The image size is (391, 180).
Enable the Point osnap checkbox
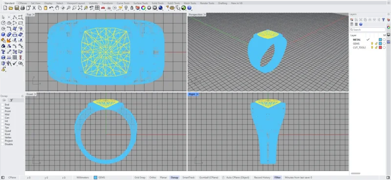point(3,111)
